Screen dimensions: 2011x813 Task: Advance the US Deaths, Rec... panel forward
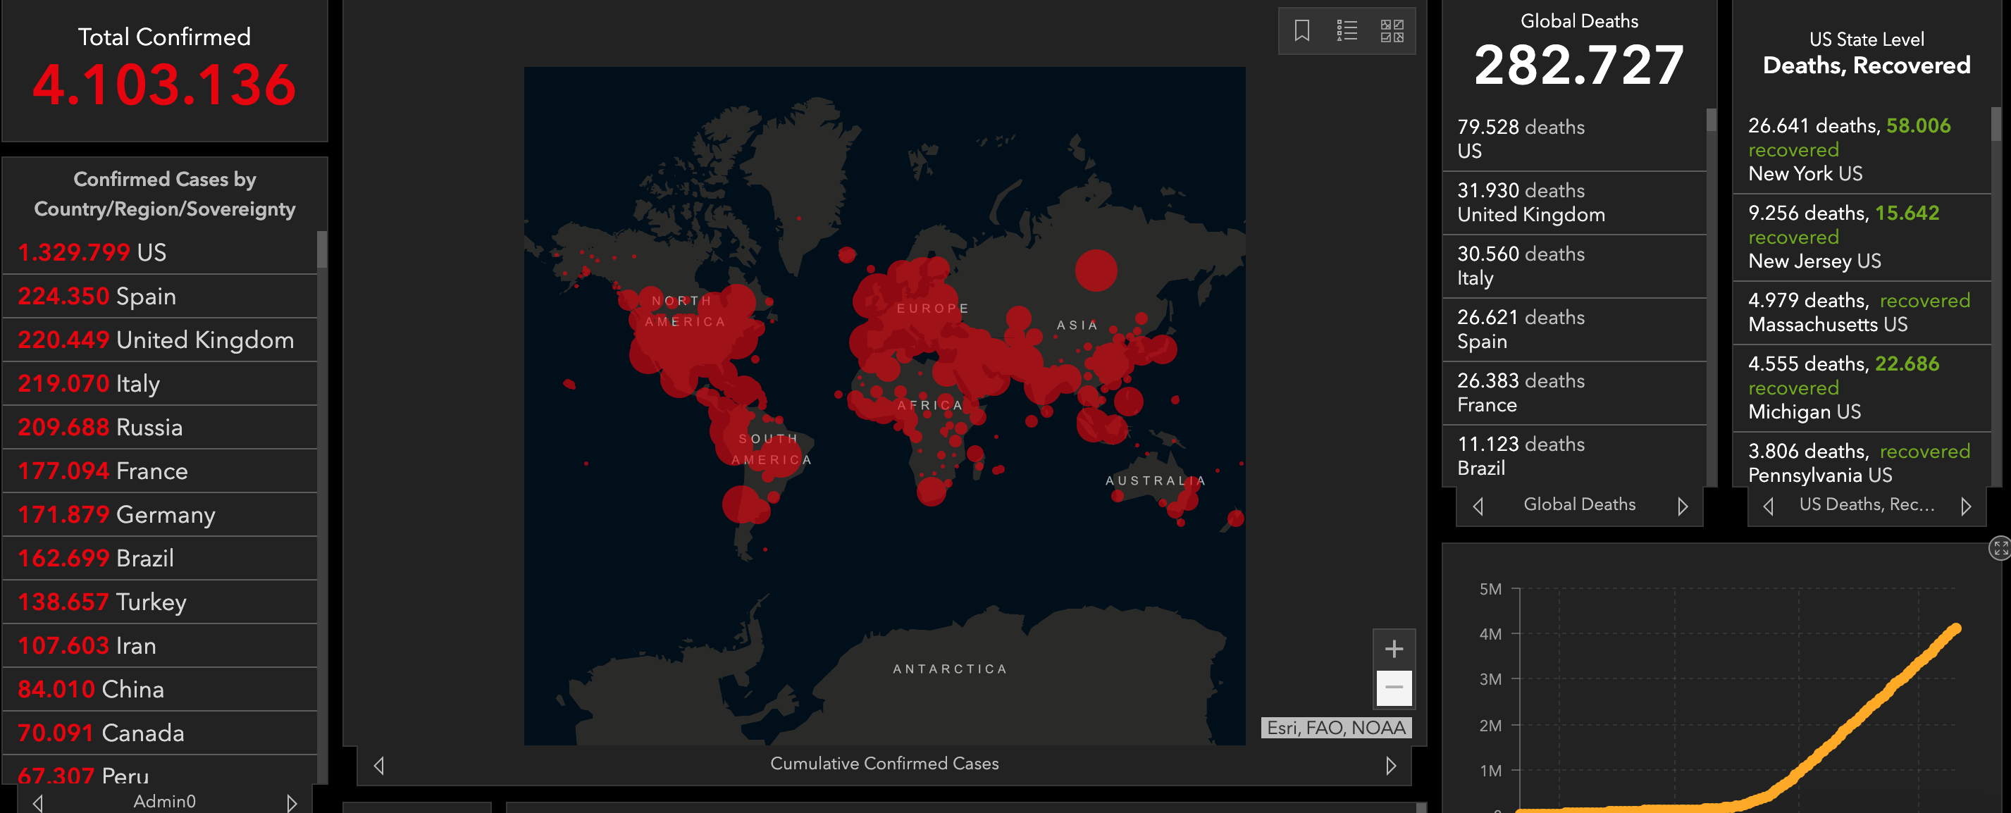pyautogui.click(x=1966, y=507)
